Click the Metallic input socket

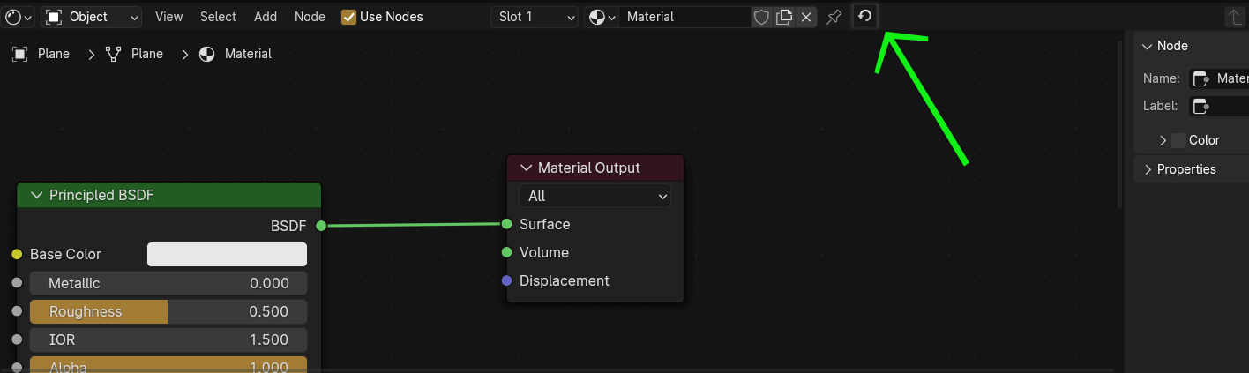16,283
